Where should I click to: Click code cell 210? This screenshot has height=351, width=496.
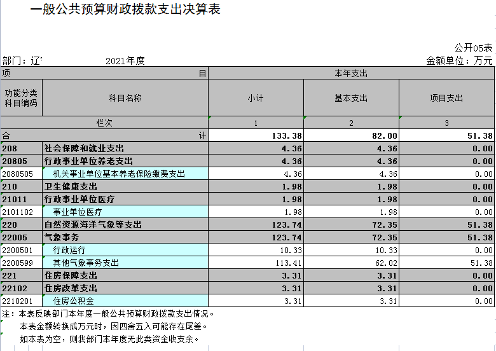[21, 186]
